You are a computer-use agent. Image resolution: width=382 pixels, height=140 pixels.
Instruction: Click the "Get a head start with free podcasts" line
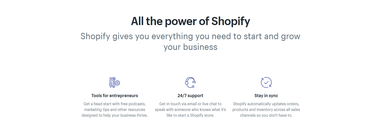click(115, 104)
